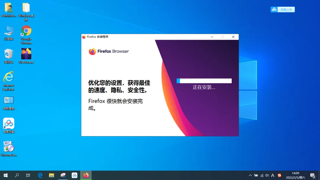The image size is (320, 180).
Task: Open the Edge browser from taskbar
Action: tap(40, 175)
